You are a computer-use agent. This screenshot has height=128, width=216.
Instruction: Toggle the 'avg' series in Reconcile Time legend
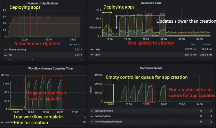point(97,49)
